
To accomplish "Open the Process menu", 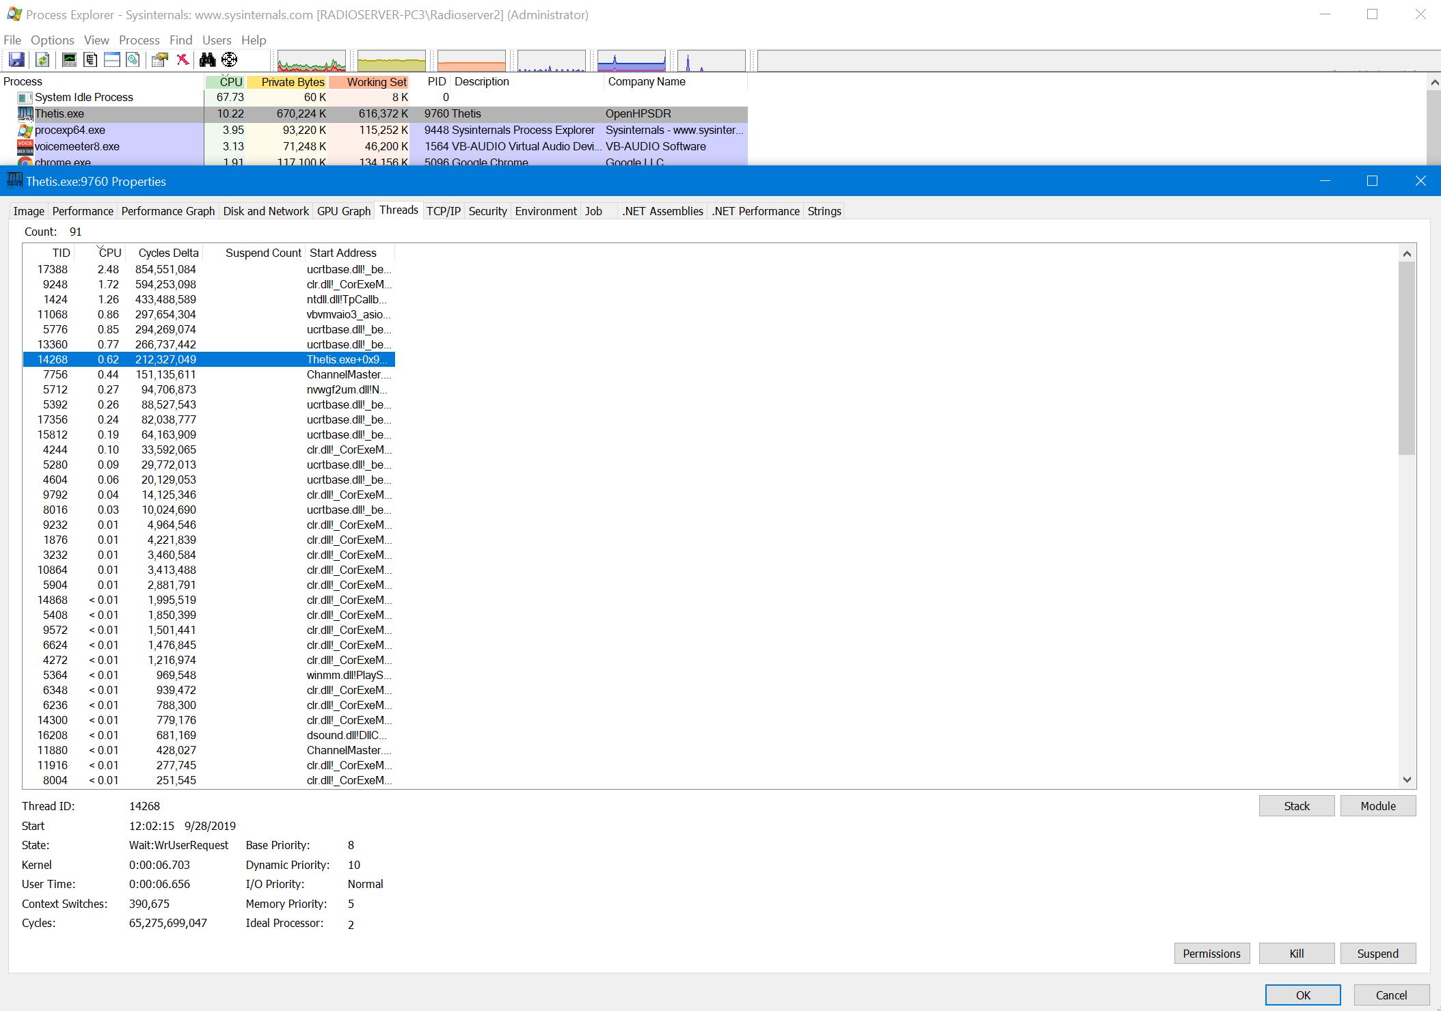I will (139, 40).
